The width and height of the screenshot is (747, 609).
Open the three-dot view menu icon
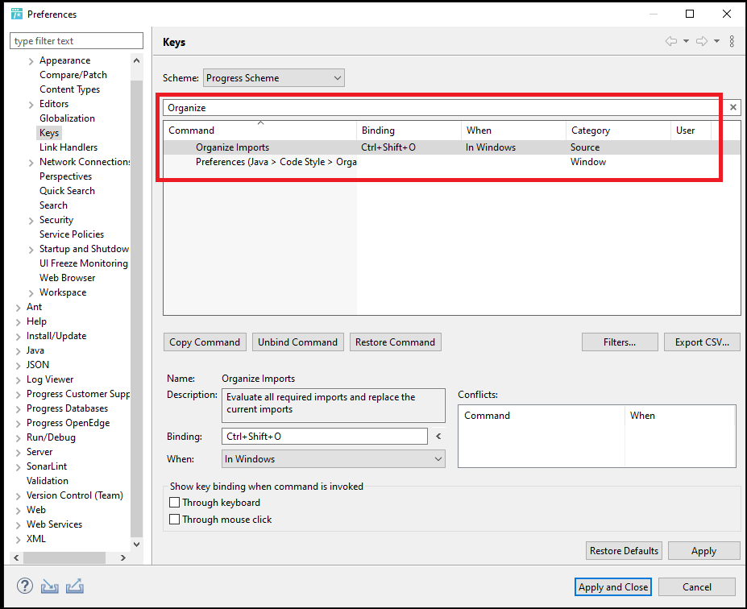732,41
